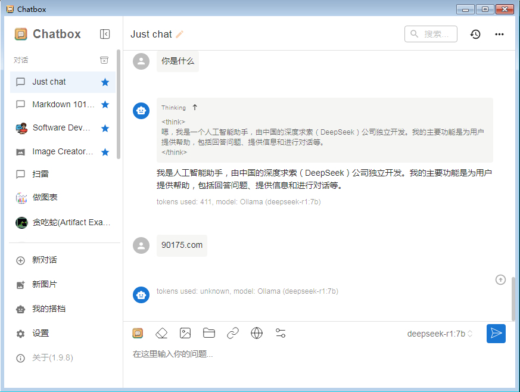
Task: Click the Chatbox icon in the title bar
Action: coord(10,9)
